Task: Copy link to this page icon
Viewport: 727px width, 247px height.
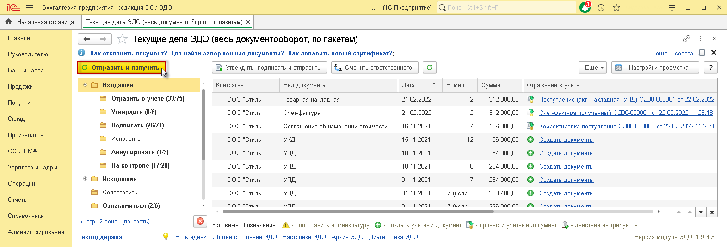Action: [x=686, y=39]
